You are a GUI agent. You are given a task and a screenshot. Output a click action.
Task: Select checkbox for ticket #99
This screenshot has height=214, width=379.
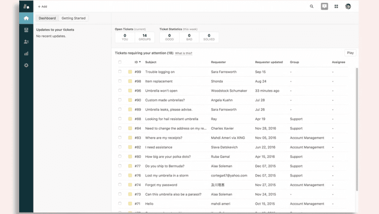click(120, 72)
